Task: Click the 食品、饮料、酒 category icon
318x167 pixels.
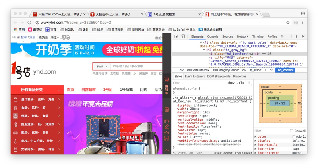Action: click(16, 107)
